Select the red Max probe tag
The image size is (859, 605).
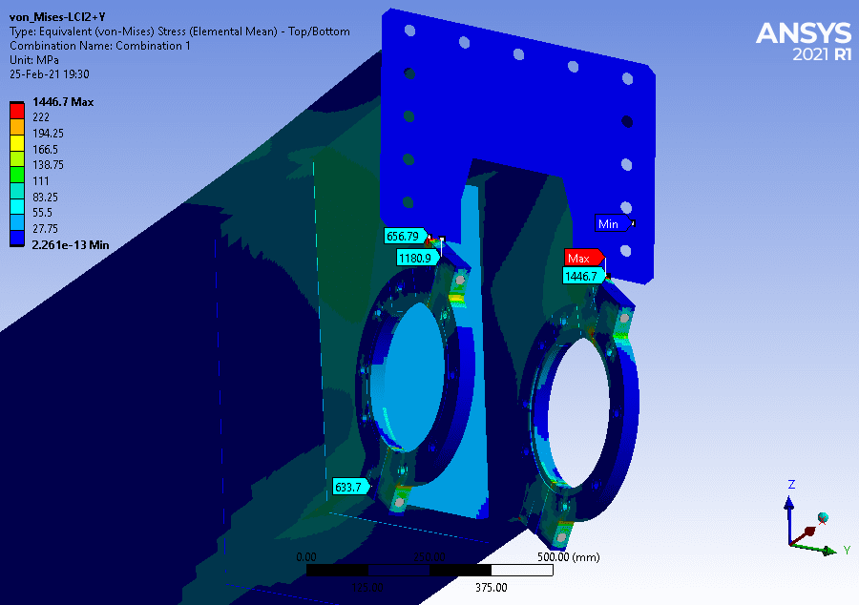[x=581, y=258]
